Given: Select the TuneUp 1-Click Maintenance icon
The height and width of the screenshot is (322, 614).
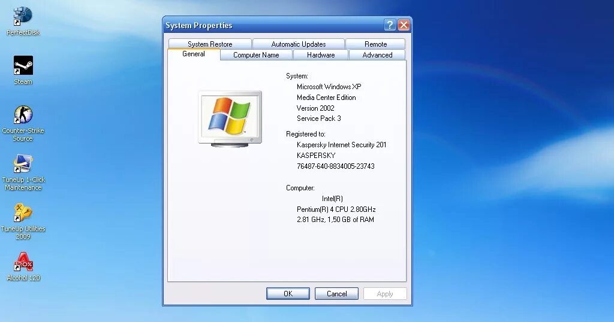Looking at the screenshot, I should 23,172.
